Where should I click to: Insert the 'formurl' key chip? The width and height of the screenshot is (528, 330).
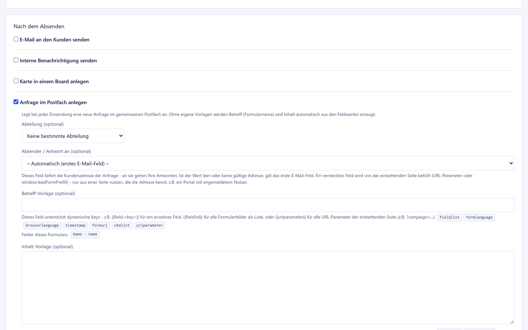point(100,225)
